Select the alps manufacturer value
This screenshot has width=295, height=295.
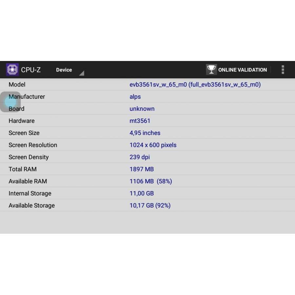(135, 97)
